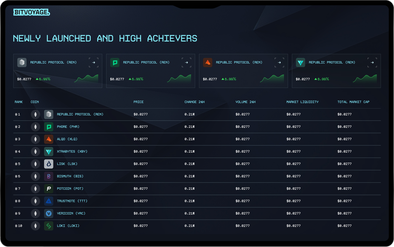
Task: Click the $0.0277 price on the teal V card
Action: 303,79
